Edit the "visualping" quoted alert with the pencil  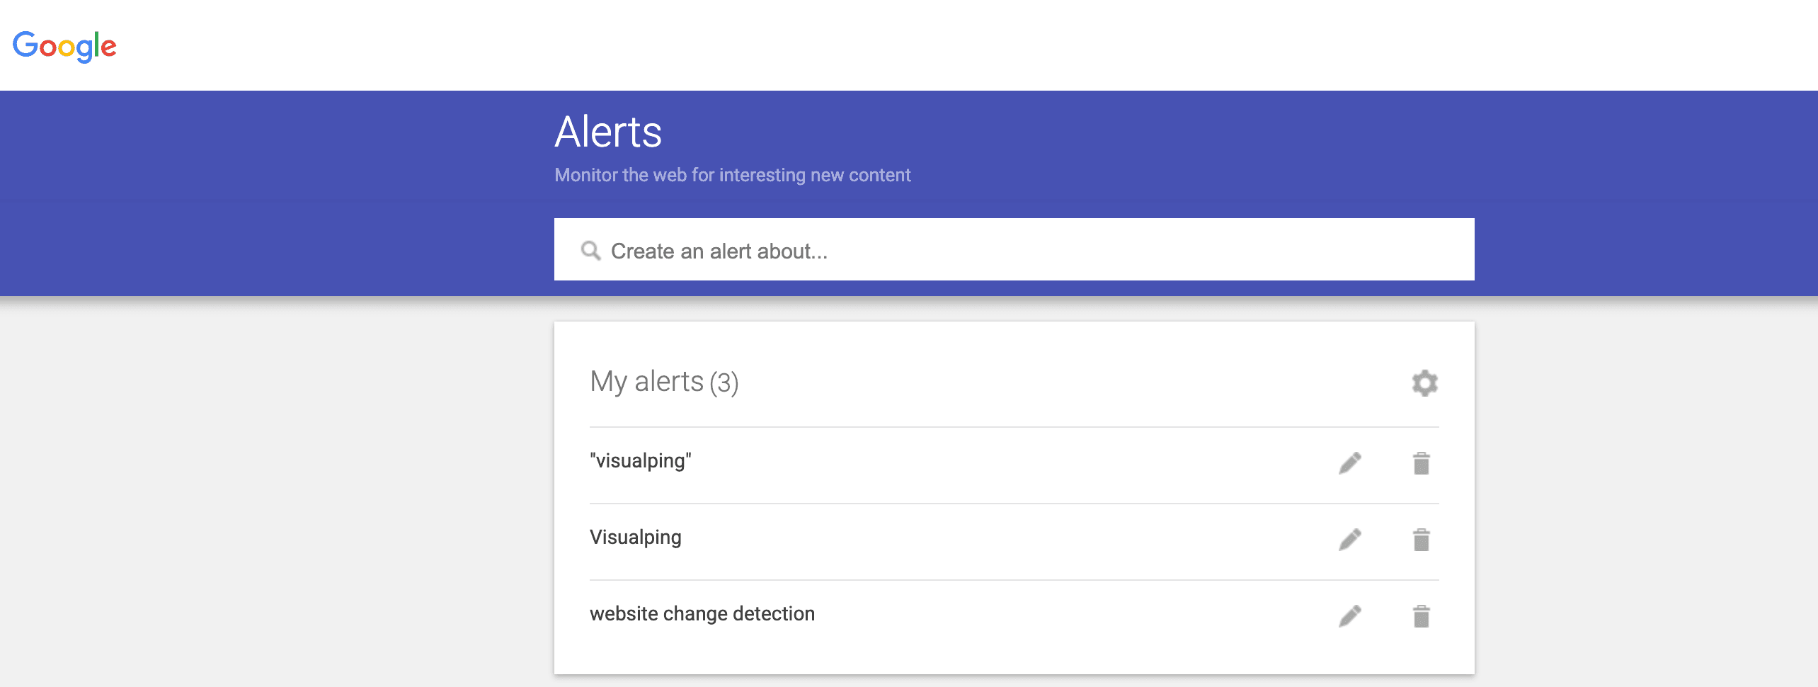1350,463
